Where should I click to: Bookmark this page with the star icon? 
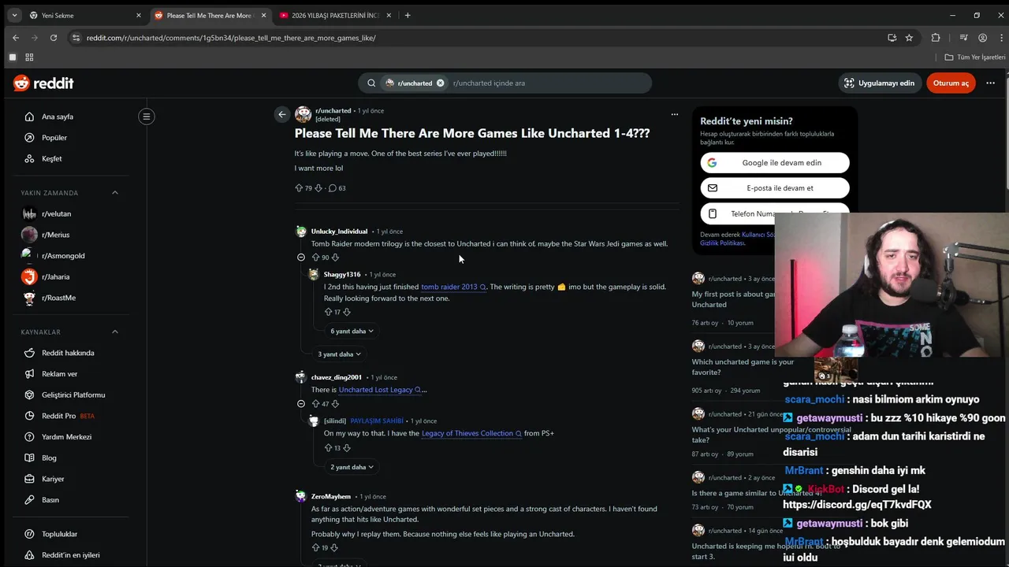tap(909, 38)
